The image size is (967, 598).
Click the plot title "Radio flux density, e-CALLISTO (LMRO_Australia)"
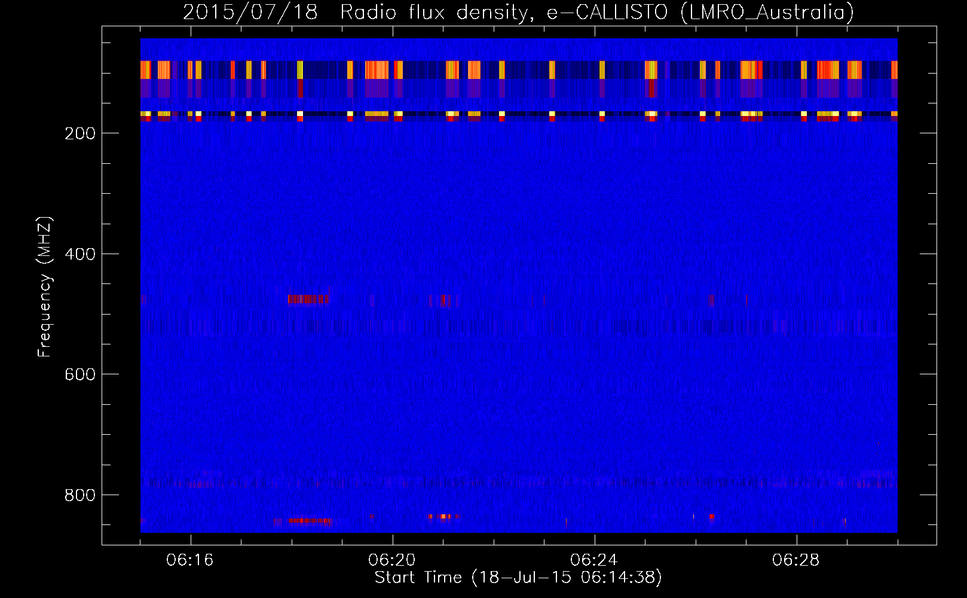tap(597, 13)
